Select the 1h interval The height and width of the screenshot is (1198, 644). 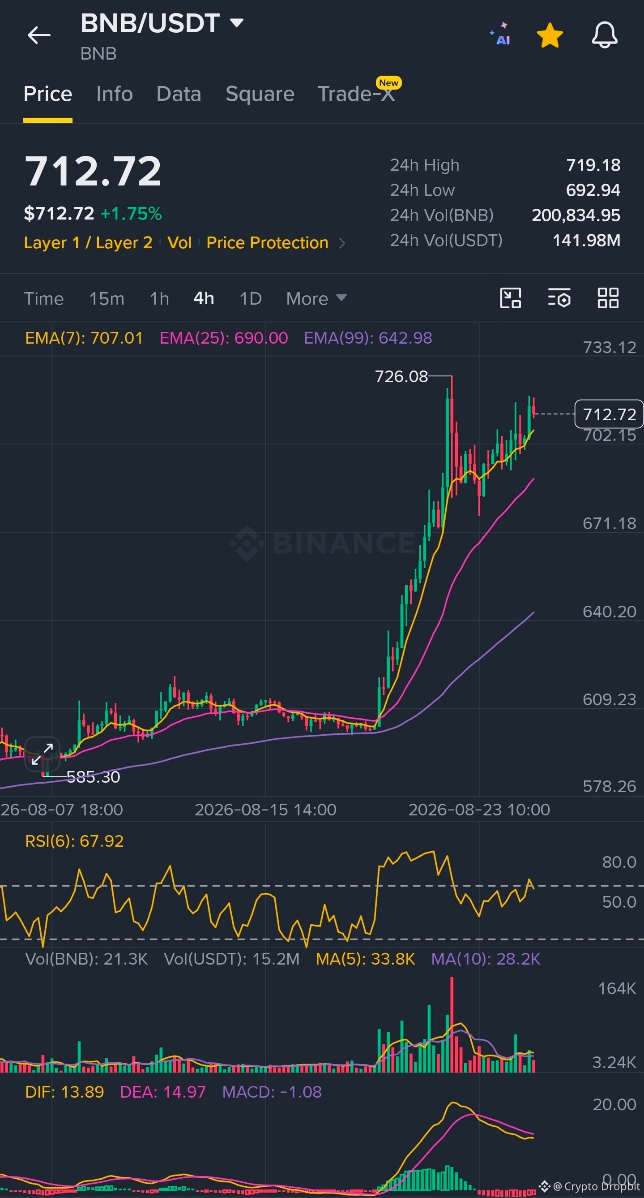[159, 298]
